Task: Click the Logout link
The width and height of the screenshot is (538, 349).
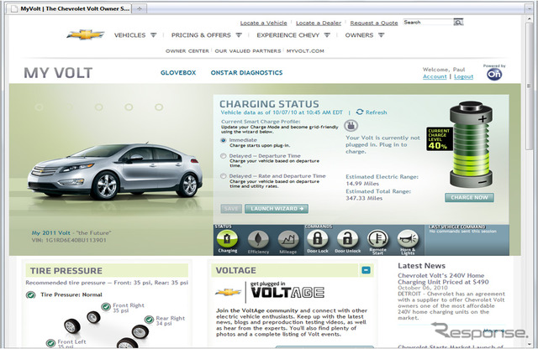Action: [463, 76]
